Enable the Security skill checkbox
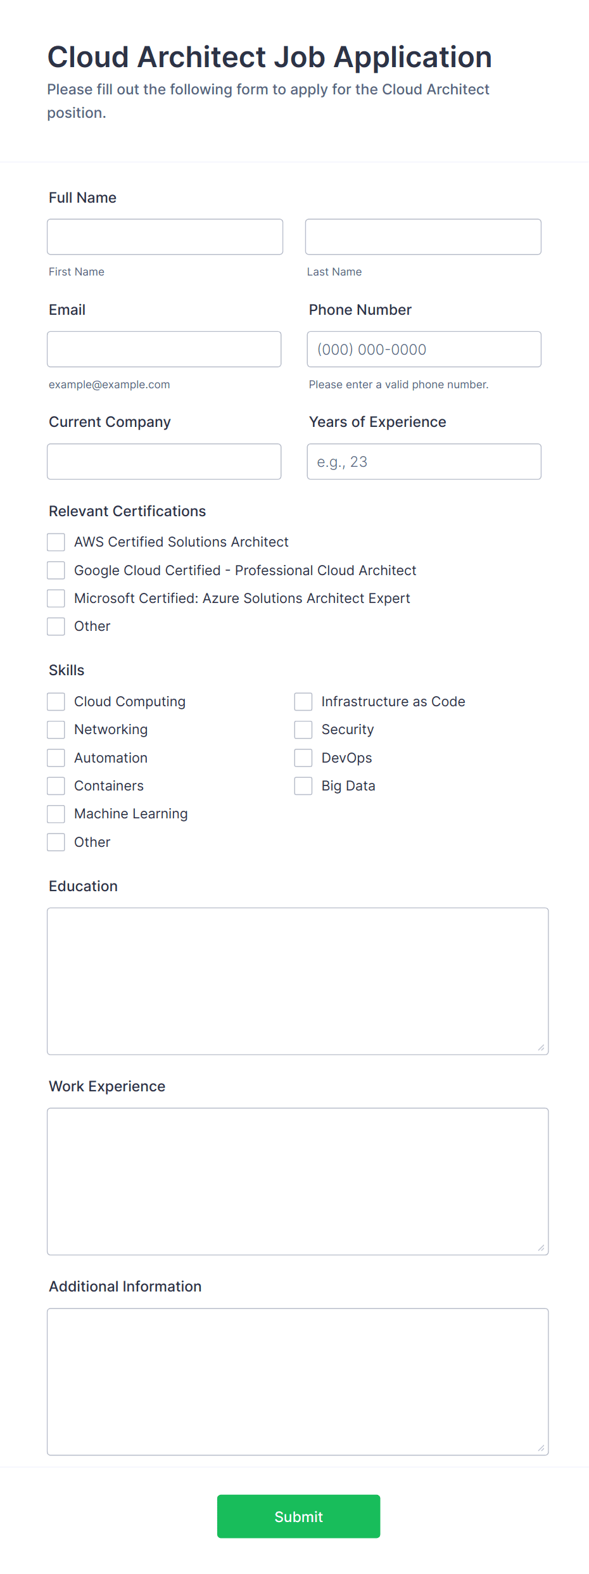Screen dimensions: 589x1574 tap(303, 730)
